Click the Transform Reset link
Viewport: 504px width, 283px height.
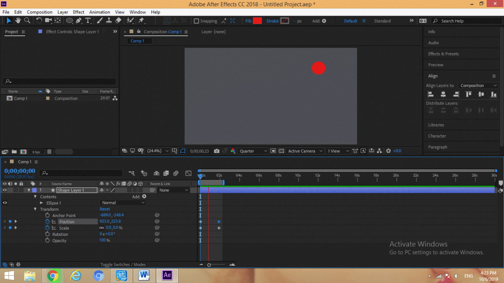pos(104,209)
